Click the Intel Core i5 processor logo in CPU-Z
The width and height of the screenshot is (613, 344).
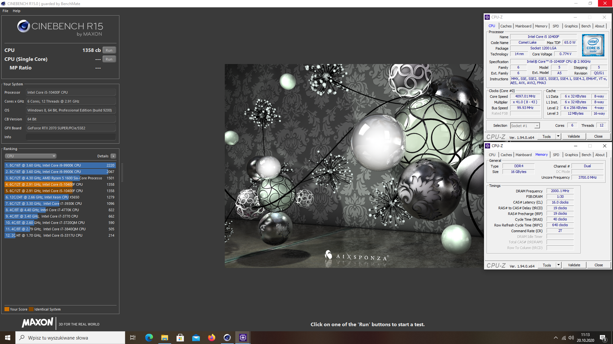point(593,45)
